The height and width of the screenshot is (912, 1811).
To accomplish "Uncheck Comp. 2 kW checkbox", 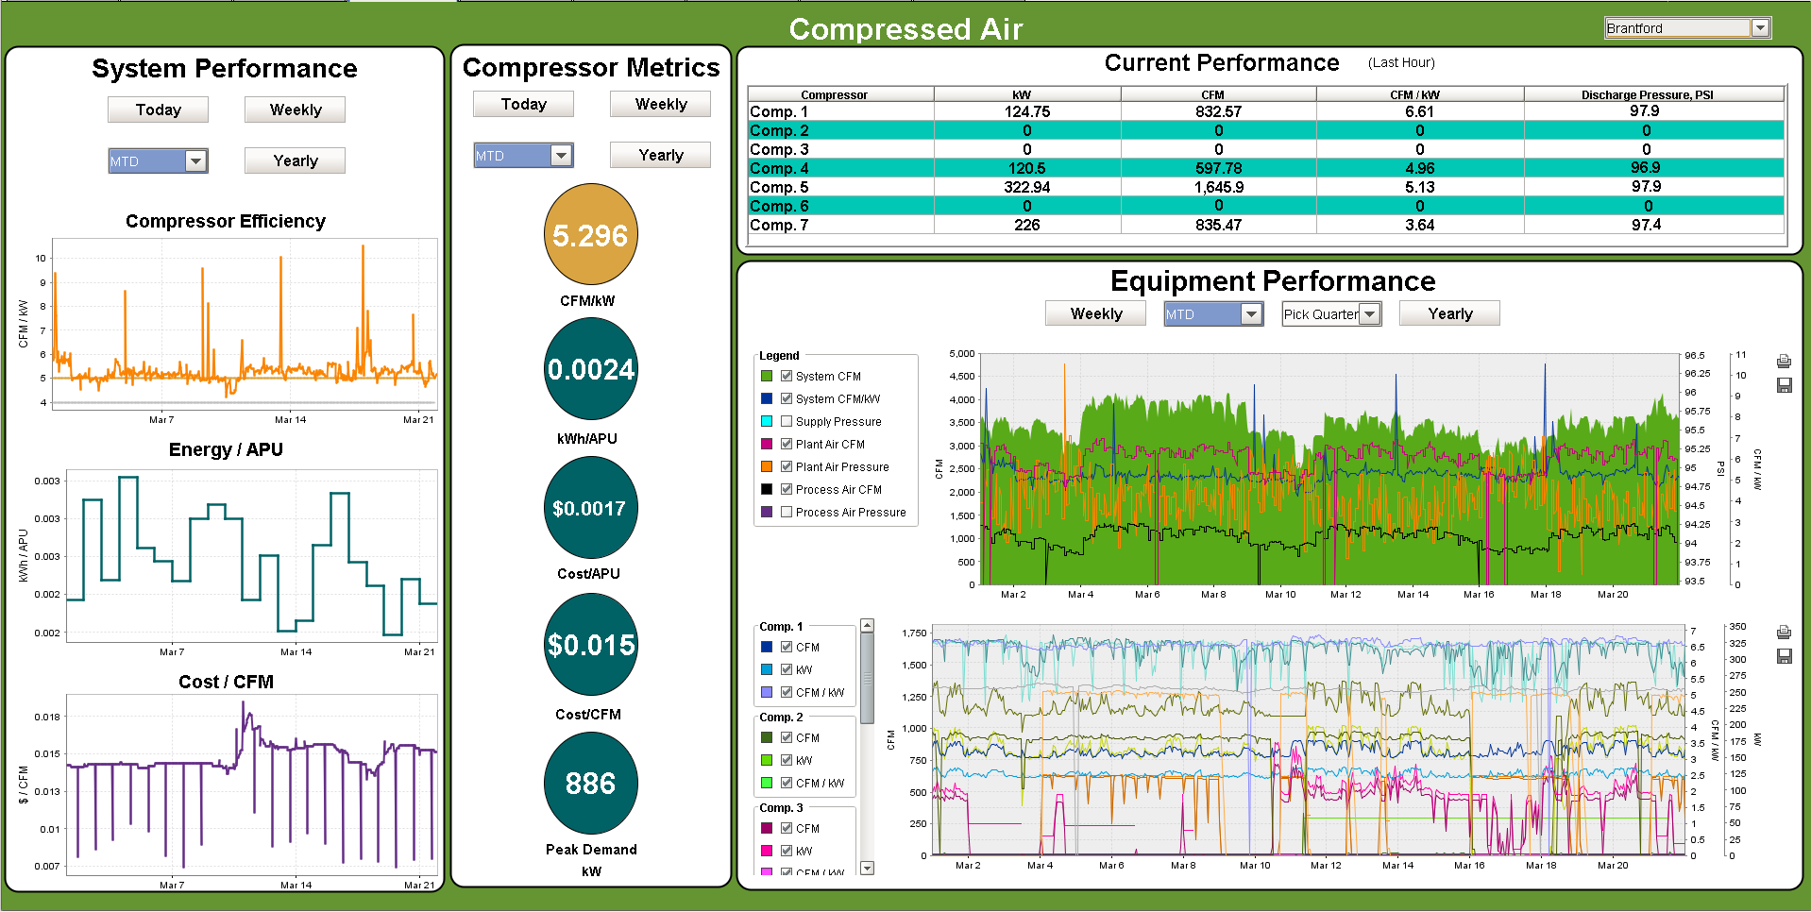I will tap(787, 760).
